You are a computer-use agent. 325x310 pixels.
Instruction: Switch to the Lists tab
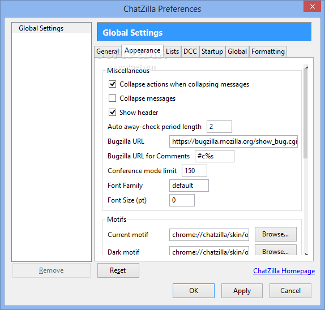click(172, 51)
